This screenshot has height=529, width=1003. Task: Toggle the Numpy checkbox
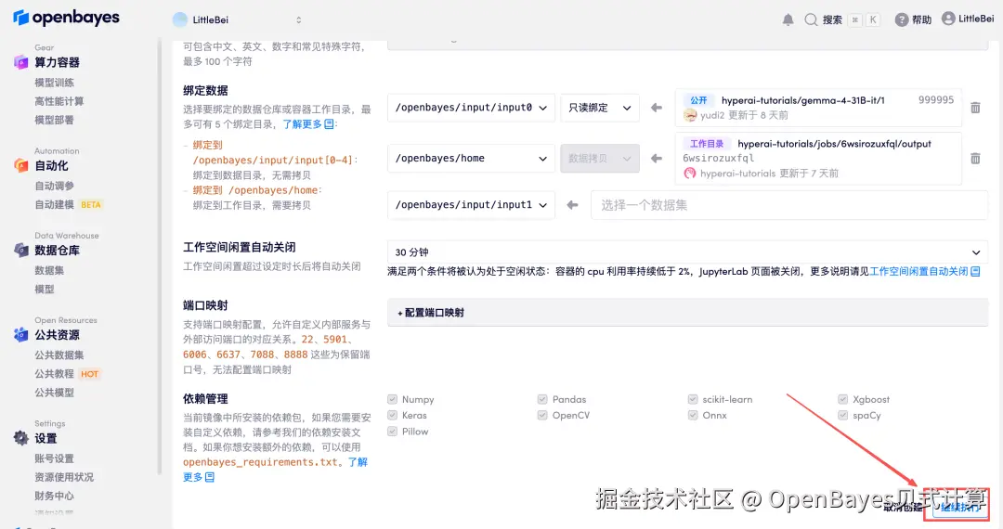pos(392,399)
